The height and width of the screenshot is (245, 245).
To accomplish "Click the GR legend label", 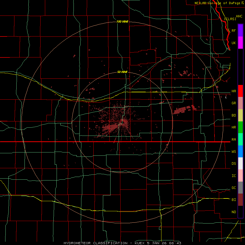I will point(234,103).
